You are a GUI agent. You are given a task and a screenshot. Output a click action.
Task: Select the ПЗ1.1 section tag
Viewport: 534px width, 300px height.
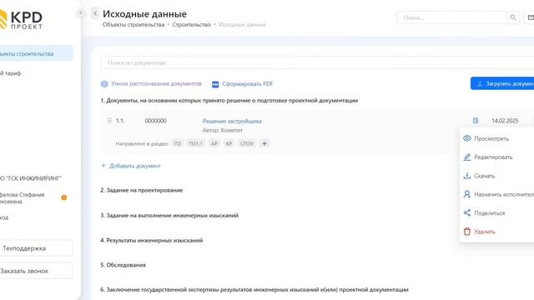195,143
